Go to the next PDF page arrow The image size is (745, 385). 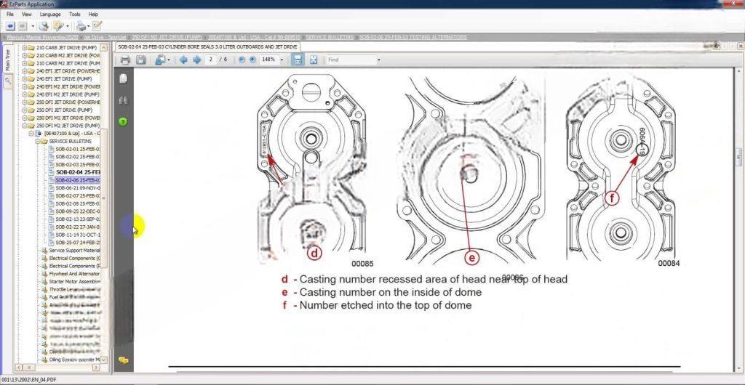[196, 60]
